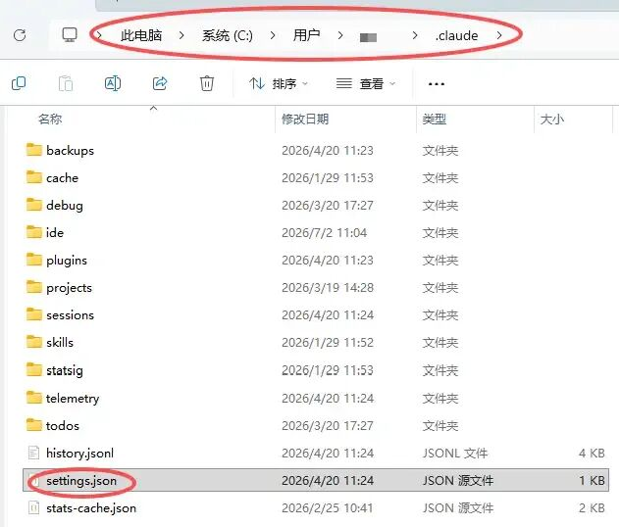Click folder name cache

click(x=62, y=178)
